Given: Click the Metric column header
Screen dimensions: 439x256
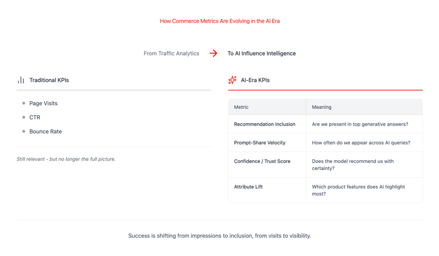Looking at the screenshot, I should coord(241,107).
